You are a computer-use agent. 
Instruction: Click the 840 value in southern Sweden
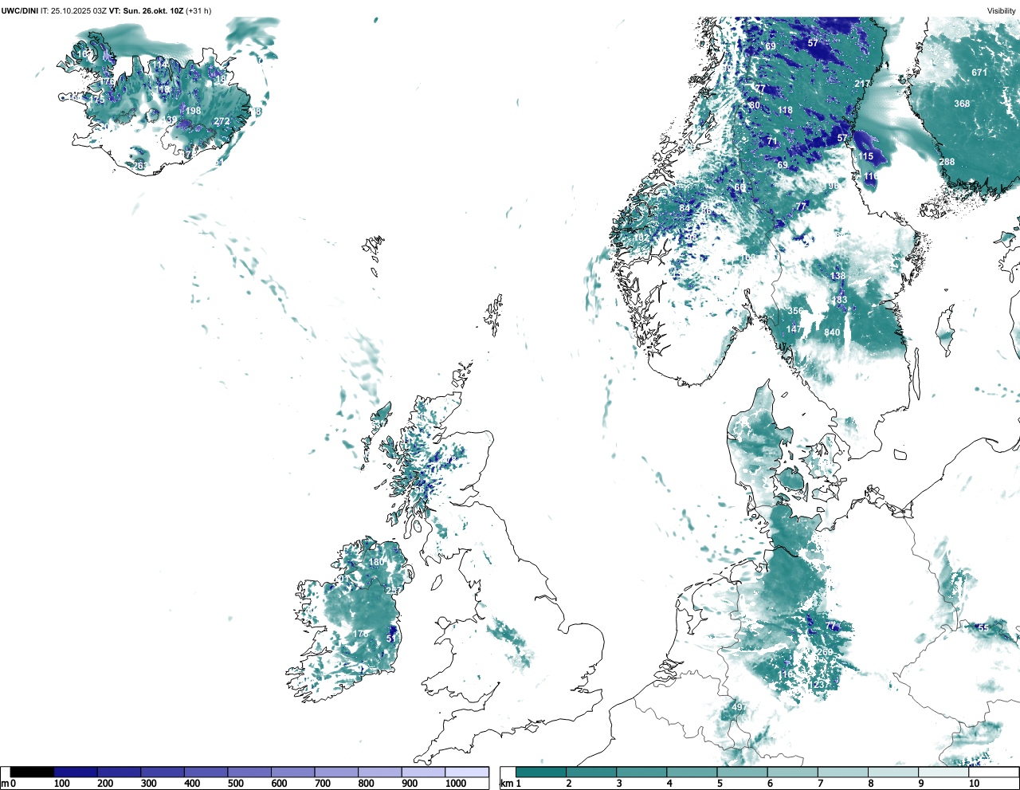point(832,333)
